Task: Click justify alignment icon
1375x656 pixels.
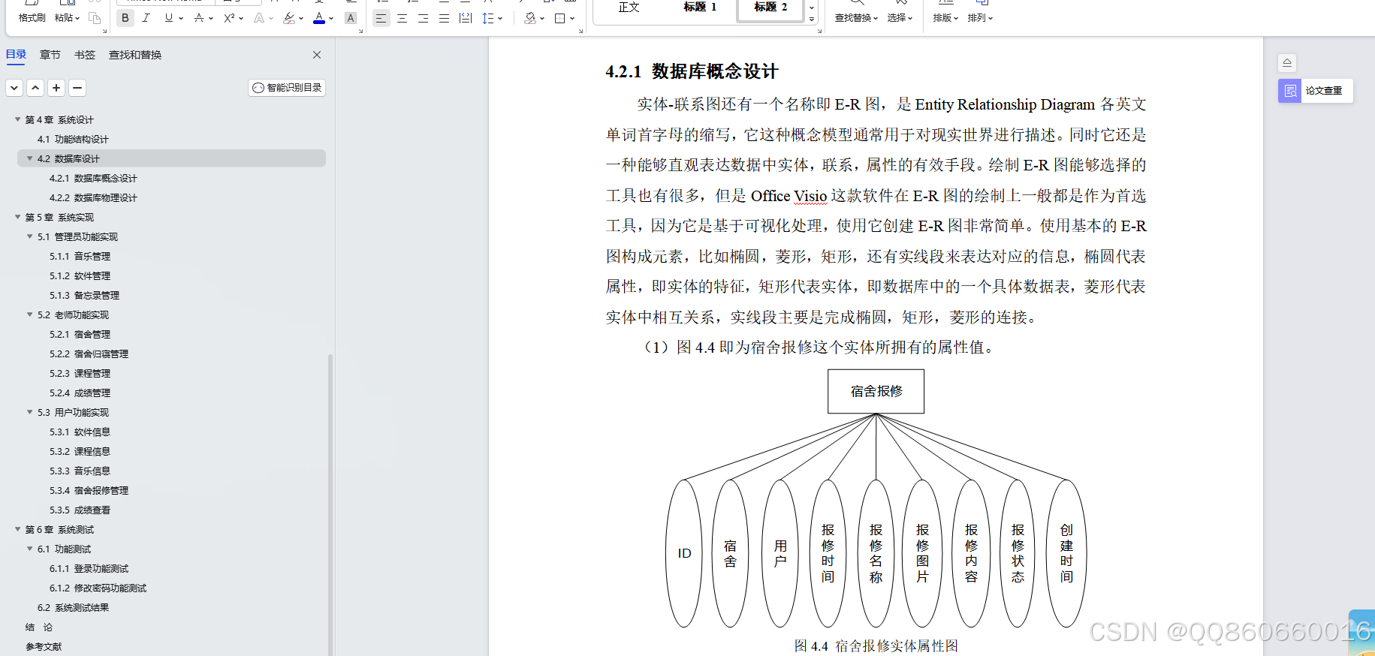Action: click(445, 18)
